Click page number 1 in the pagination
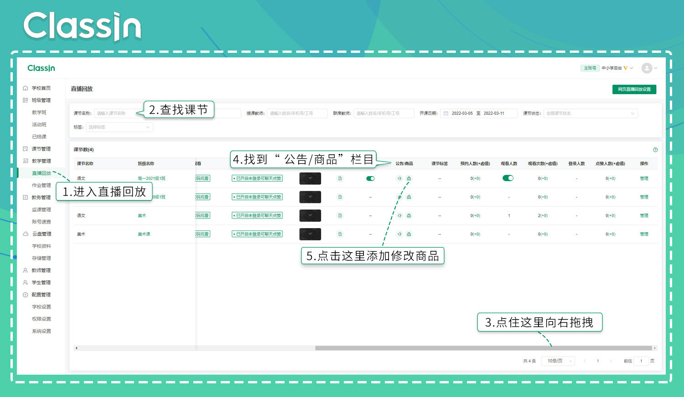 [598, 361]
